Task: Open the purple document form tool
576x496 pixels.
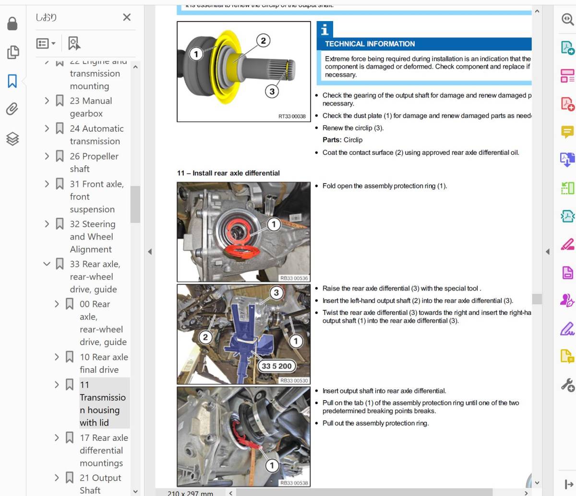Action: click(567, 273)
